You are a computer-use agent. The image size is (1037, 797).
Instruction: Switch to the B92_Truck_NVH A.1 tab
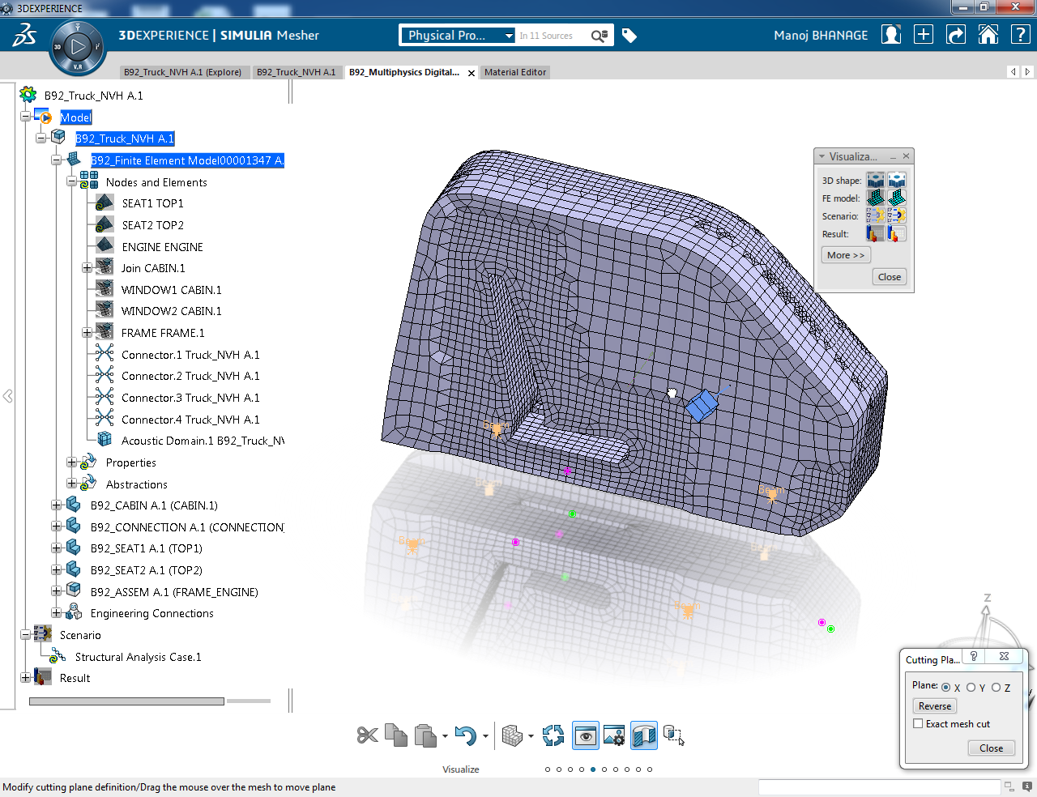click(296, 72)
